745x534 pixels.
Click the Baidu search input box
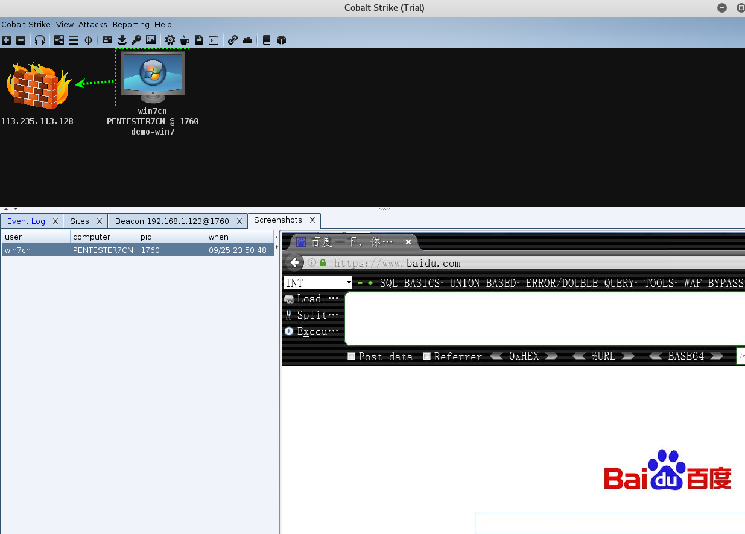click(x=610, y=523)
